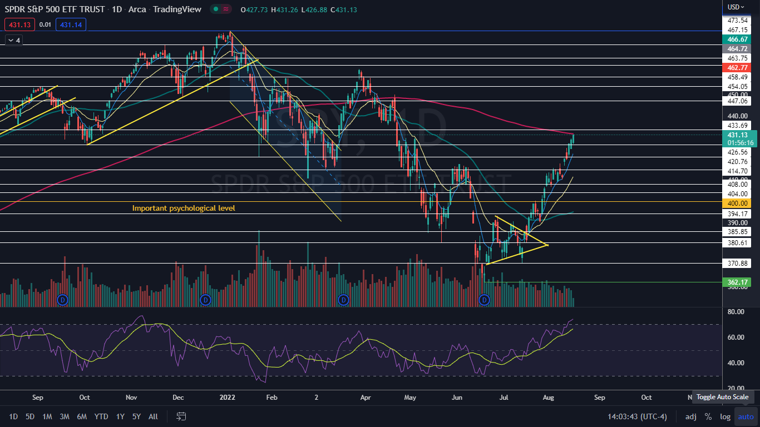Click the low value L426.88 in header
The image size is (760, 427).
pyautogui.click(x=315, y=9)
